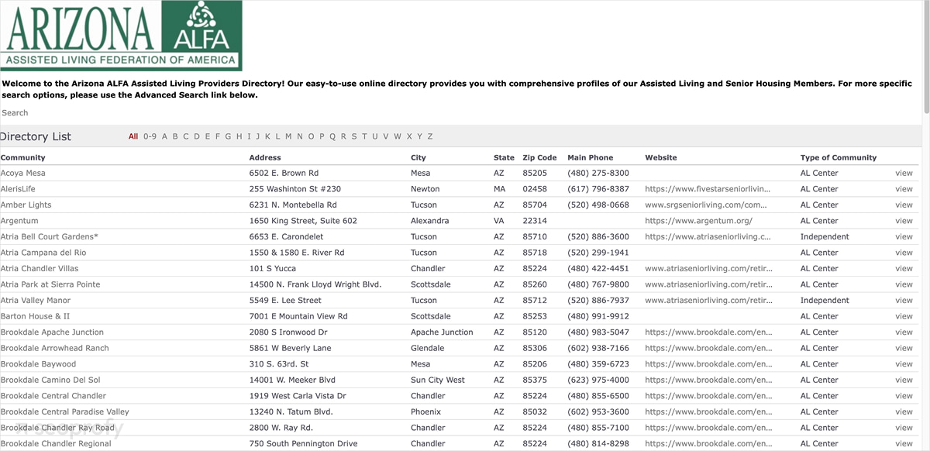Open Acoya Mesa community listing
Image resolution: width=930 pixels, height=451 pixels.
point(23,173)
